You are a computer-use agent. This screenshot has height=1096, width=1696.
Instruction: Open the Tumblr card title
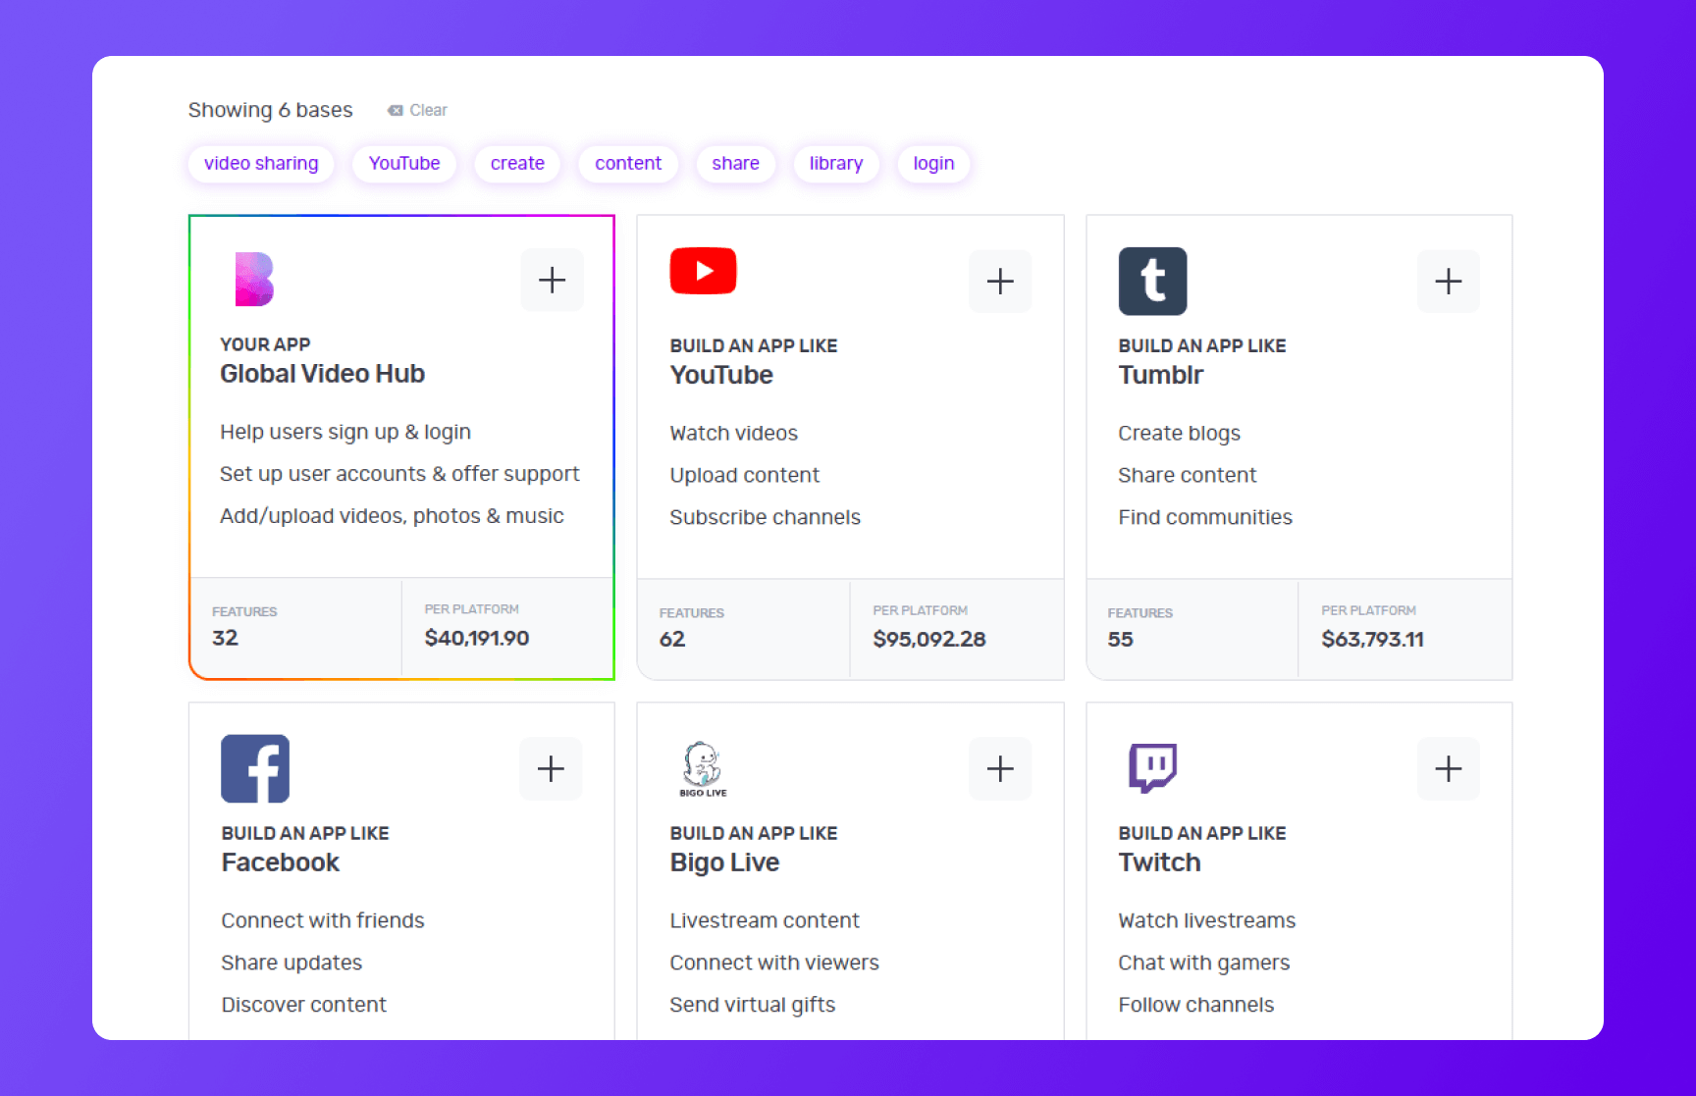tap(1160, 375)
